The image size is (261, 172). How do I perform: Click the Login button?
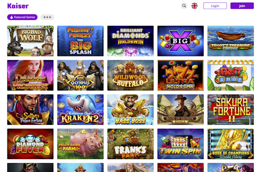pos(215,6)
